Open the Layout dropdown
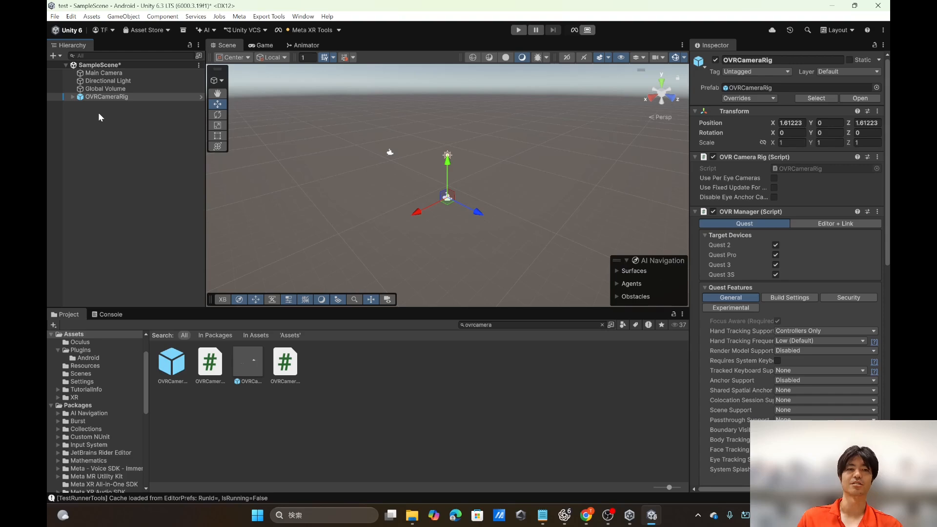This screenshot has height=527, width=937. coord(837,30)
